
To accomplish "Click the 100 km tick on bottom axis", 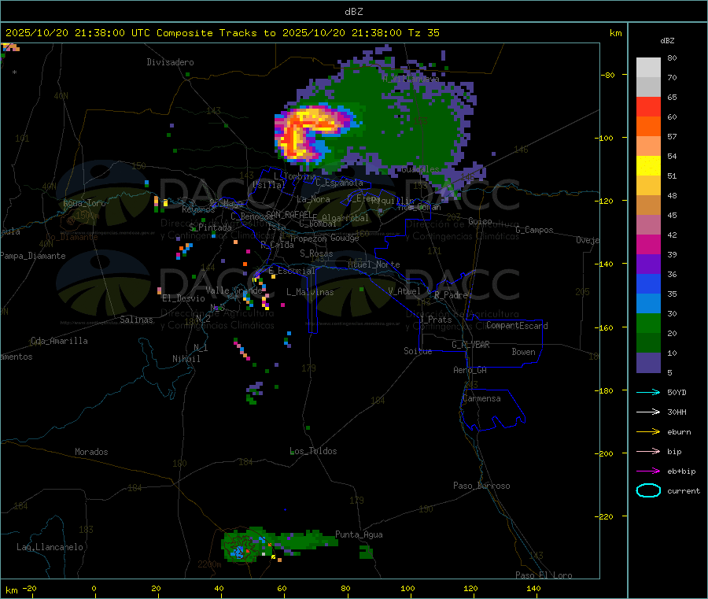I will (x=407, y=588).
